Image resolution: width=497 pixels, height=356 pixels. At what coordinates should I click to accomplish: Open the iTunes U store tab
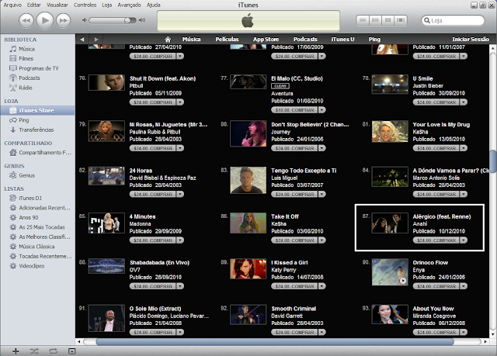342,40
